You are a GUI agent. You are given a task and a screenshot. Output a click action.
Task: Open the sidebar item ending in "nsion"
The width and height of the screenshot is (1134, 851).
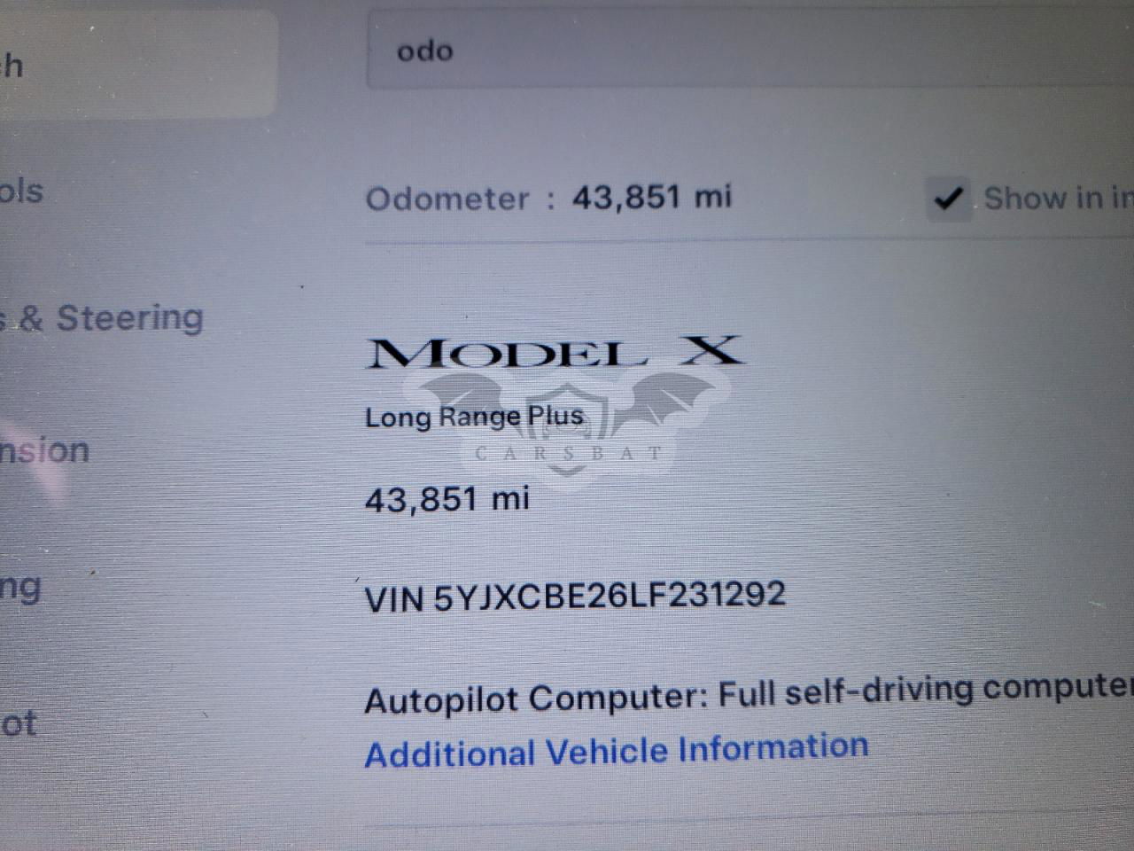[44, 450]
